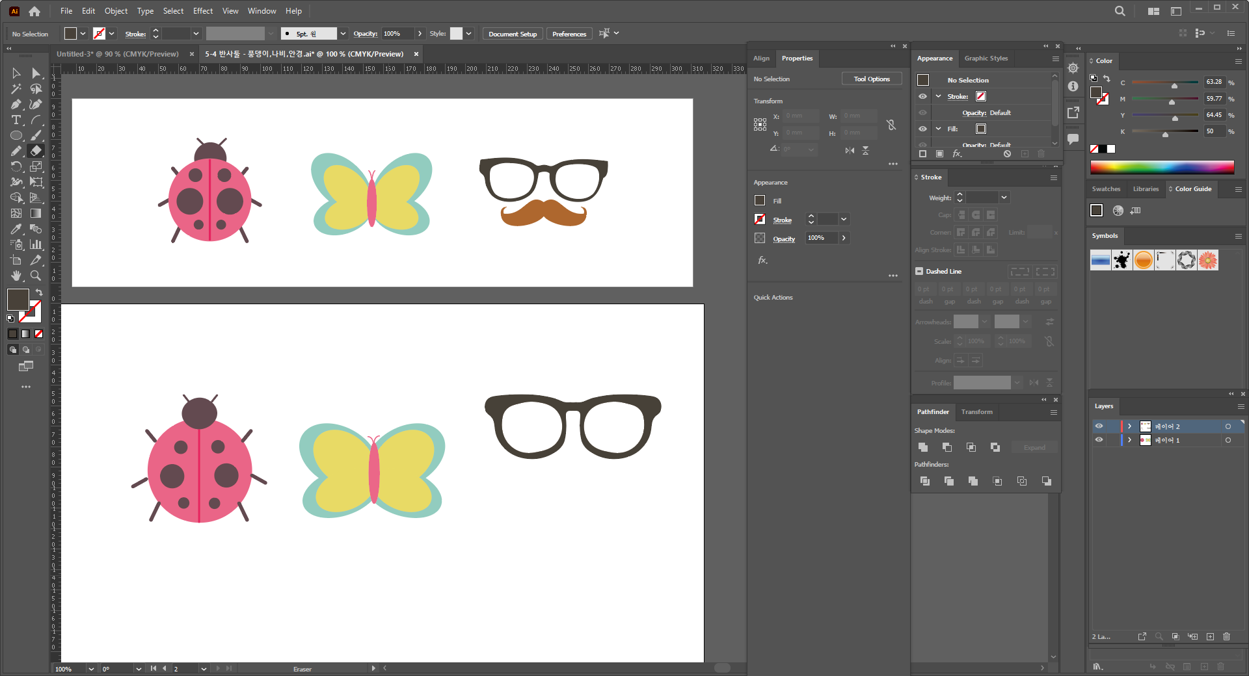This screenshot has height=676, width=1249.
Task: Toggle Fill visibility in Appearance panel
Action: [x=922, y=129]
